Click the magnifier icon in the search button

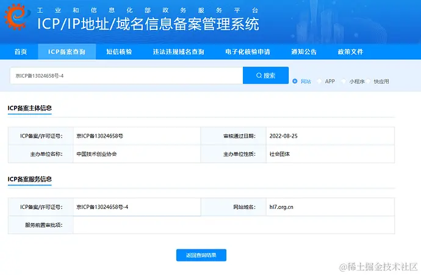point(259,76)
